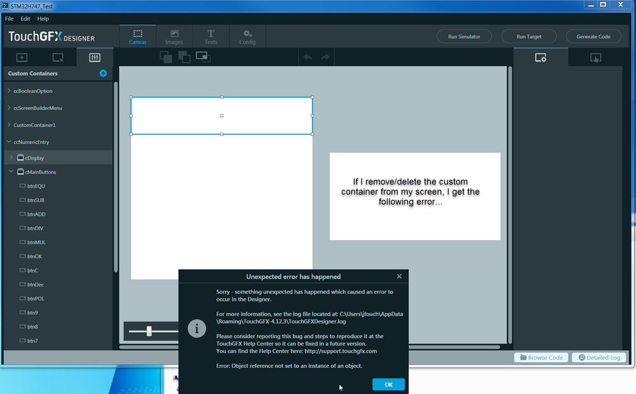
Task: Click the screen overlay toolbar icon
Action: click(x=203, y=57)
